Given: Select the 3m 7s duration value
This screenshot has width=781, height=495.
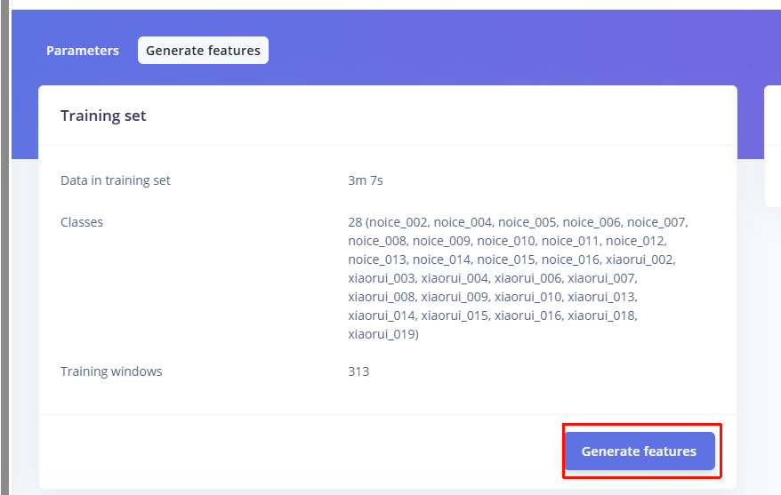Looking at the screenshot, I should click(366, 180).
